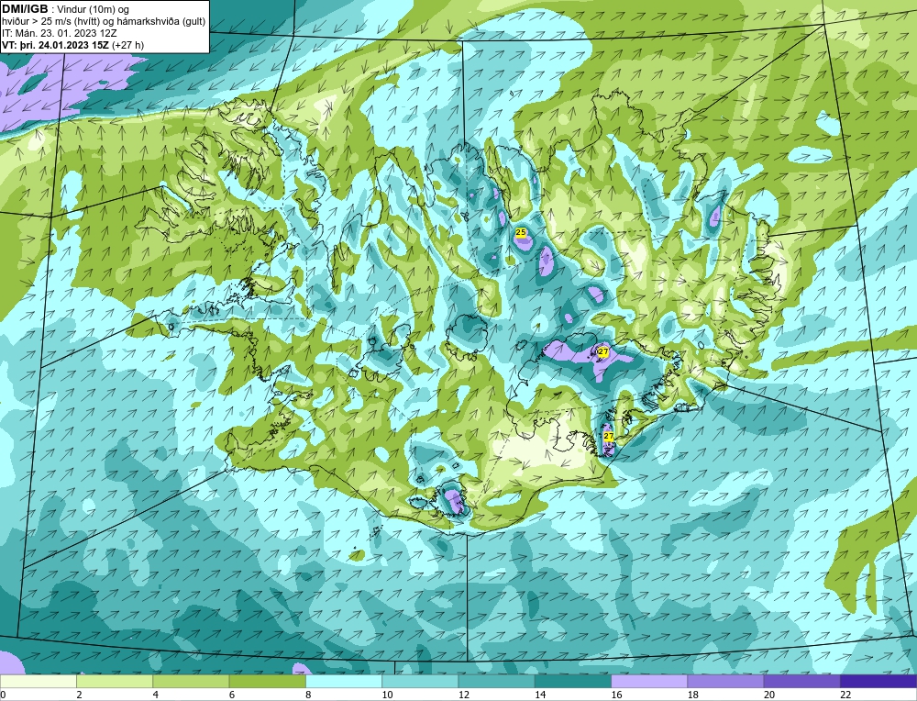Screen dimensions: 917x701
Task: Click the 6–8 m/s olive green legend swatch
Action: 267,681
